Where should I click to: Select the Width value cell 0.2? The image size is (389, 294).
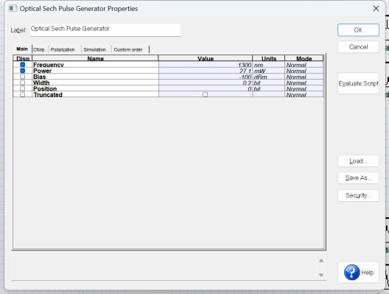[206, 83]
